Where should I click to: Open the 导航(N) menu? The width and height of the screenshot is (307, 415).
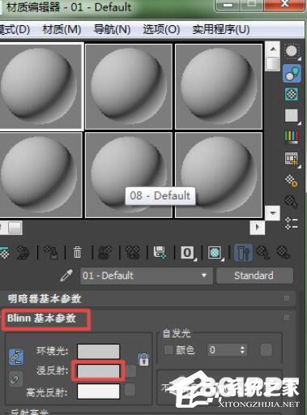pos(112,29)
